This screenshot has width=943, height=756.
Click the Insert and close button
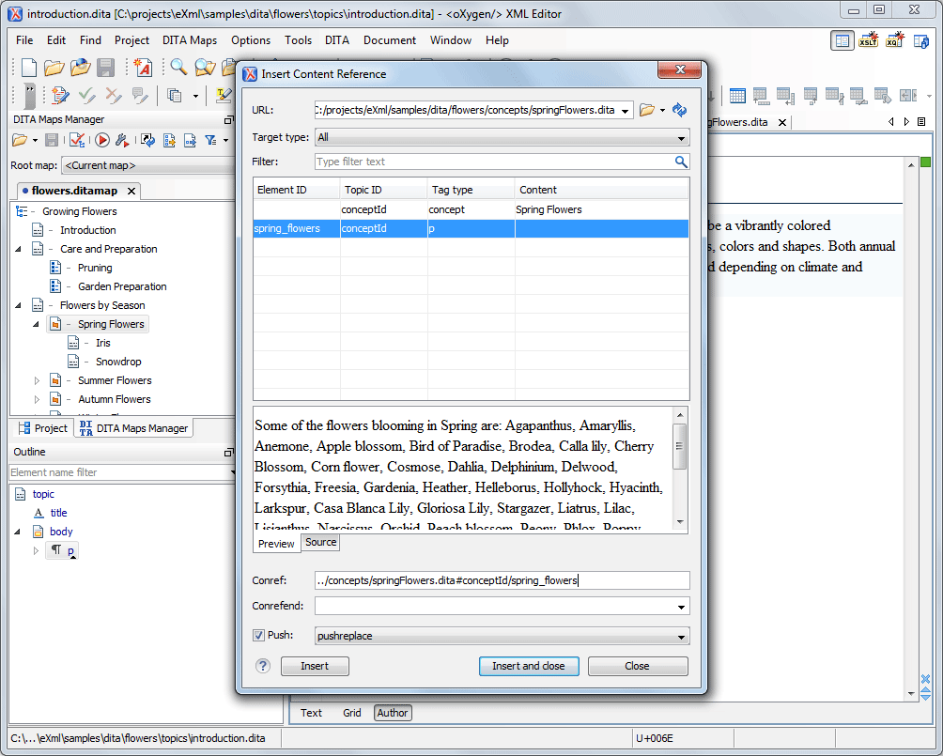click(529, 666)
